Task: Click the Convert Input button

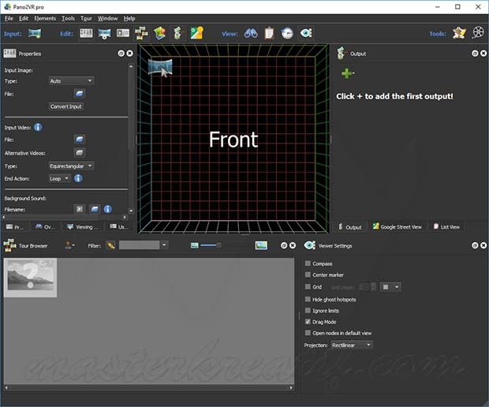Action: coord(66,106)
